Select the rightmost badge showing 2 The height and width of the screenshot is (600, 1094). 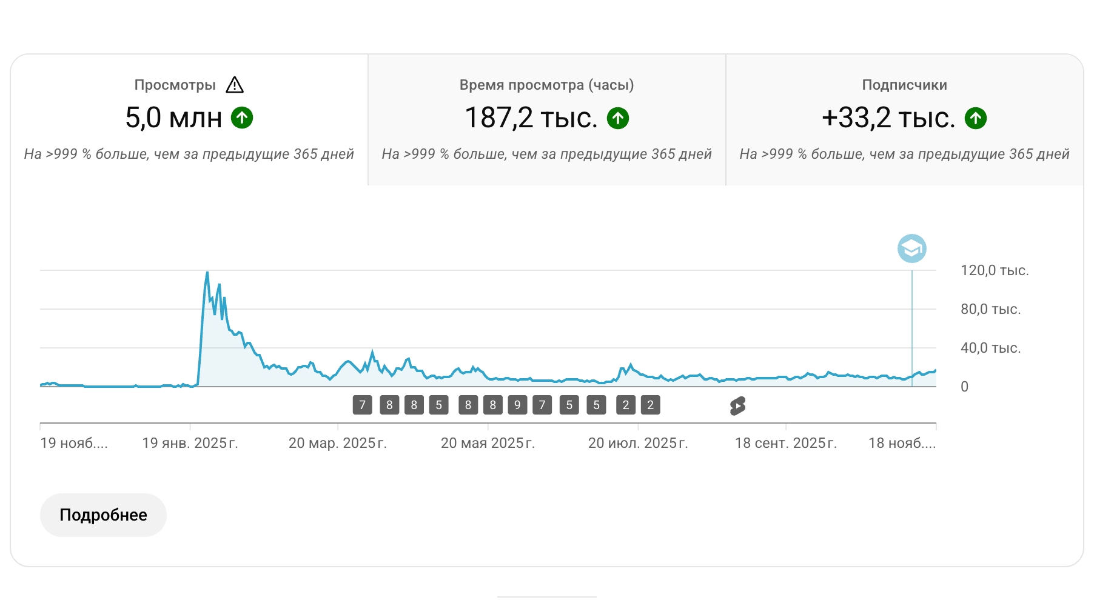650,405
